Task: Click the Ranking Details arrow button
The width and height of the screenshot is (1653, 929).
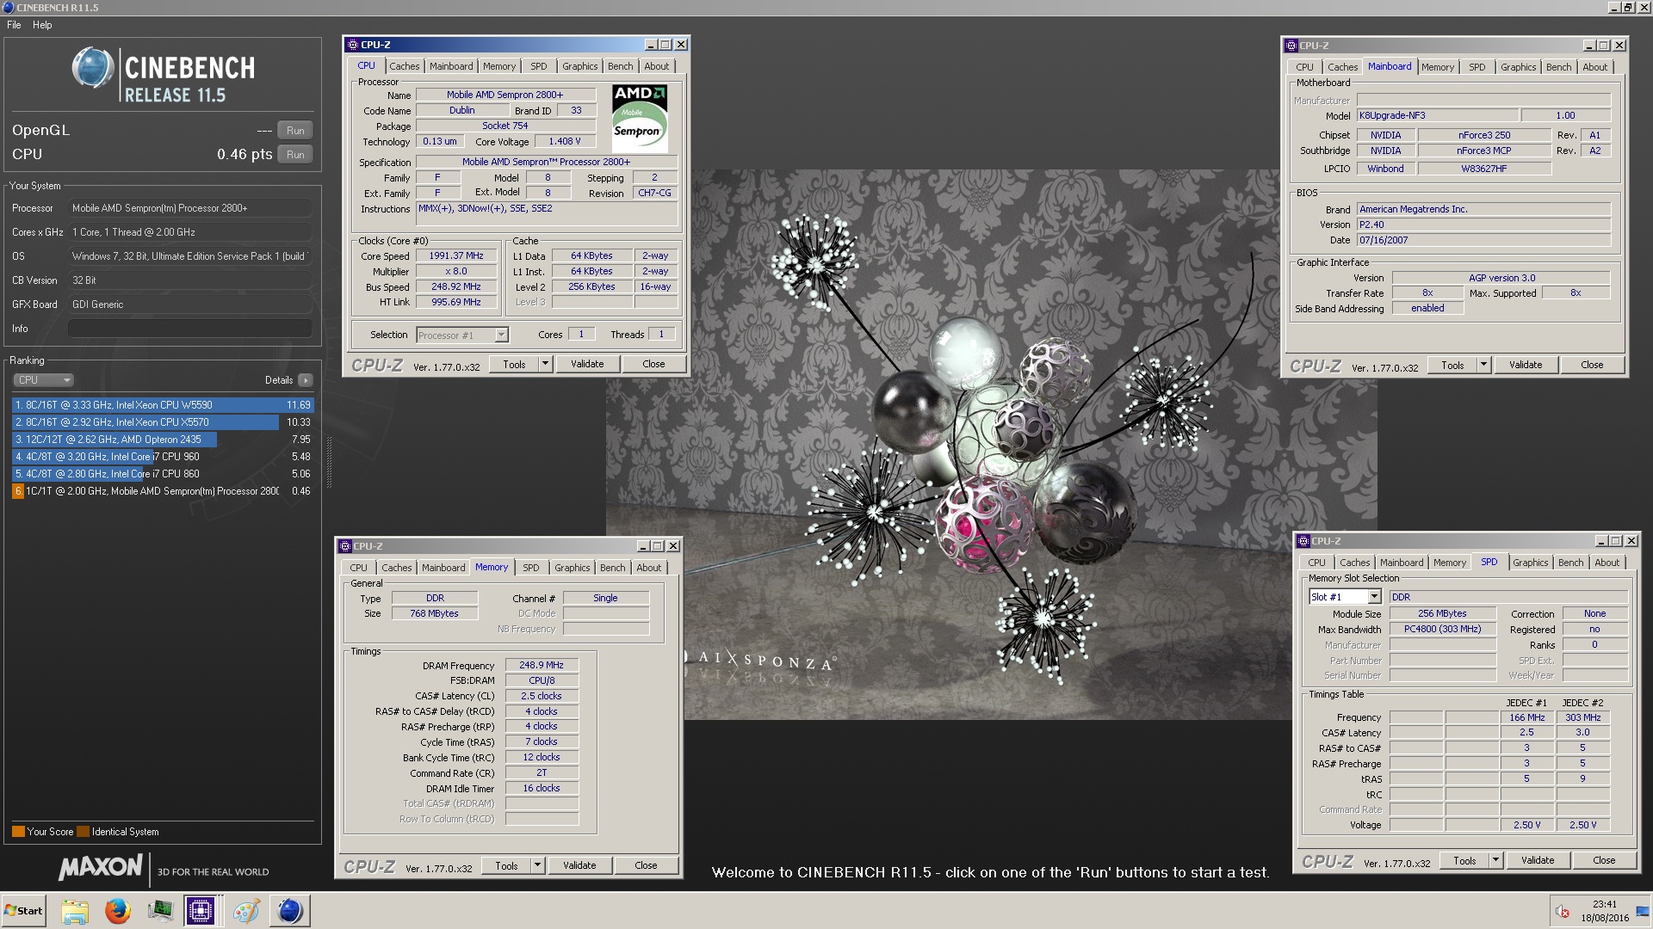Action: point(306,380)
